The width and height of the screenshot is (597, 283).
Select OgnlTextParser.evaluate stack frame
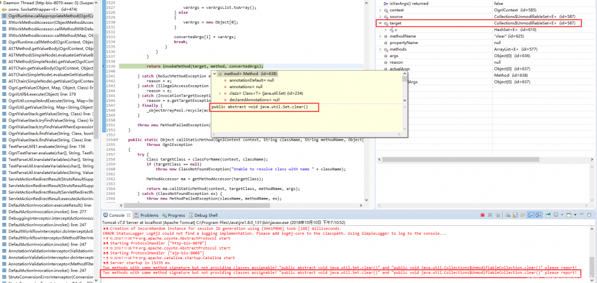pyautogui.click(x=48, y=153)
